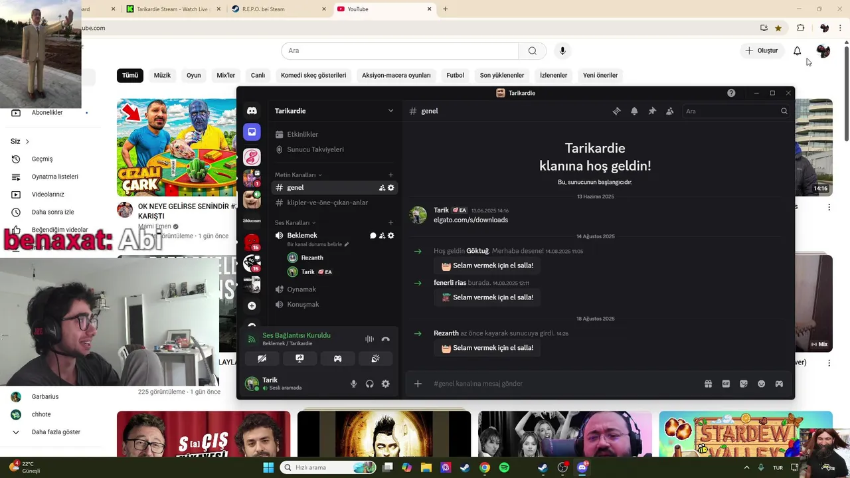Select the Oyun filter chip
This screenshot has width=850, height=478.
(194, 75)
